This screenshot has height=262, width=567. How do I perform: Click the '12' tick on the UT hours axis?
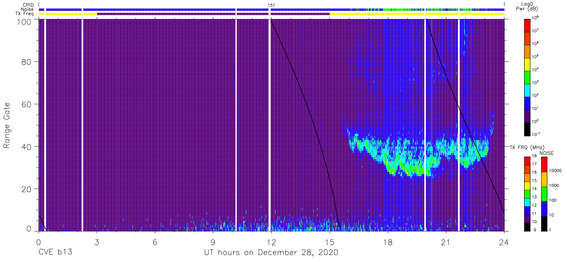(x=271, y=242)
